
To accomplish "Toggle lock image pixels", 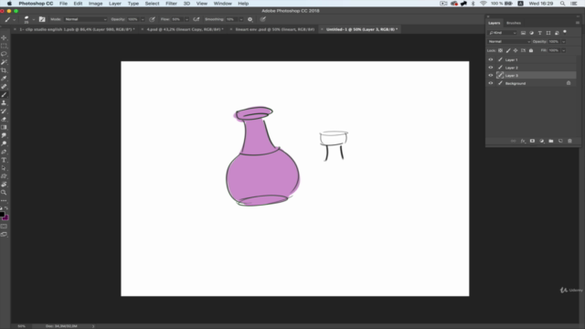I will [x=508, y=50].
